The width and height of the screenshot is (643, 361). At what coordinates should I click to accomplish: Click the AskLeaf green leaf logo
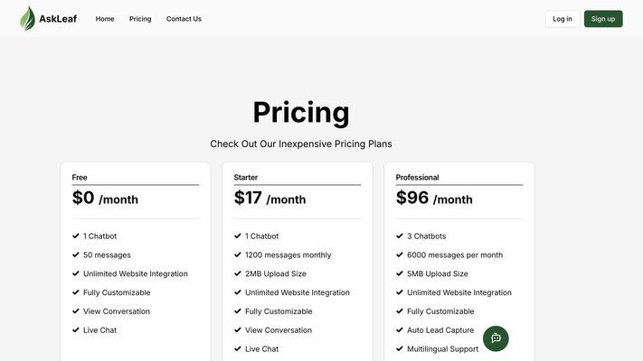(27, 18)
